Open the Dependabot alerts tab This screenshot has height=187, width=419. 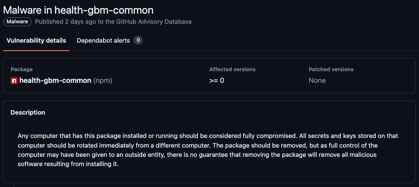[x=103, y=41]
